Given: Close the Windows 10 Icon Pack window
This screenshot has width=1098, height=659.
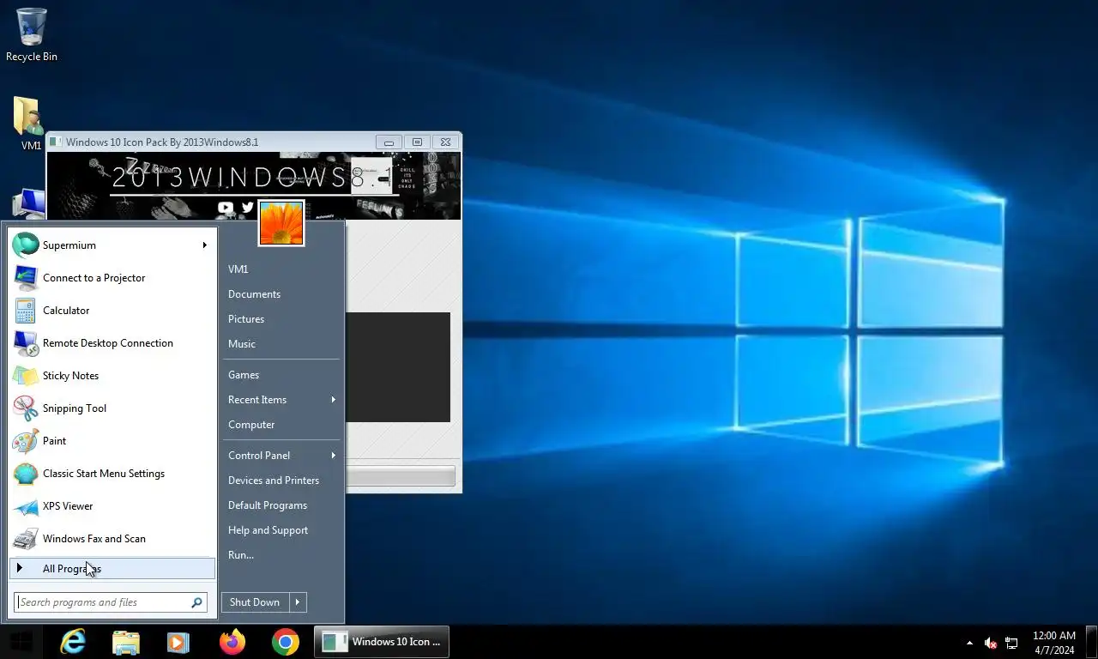Looking at the screenshot, I should [x=445, y=142].
